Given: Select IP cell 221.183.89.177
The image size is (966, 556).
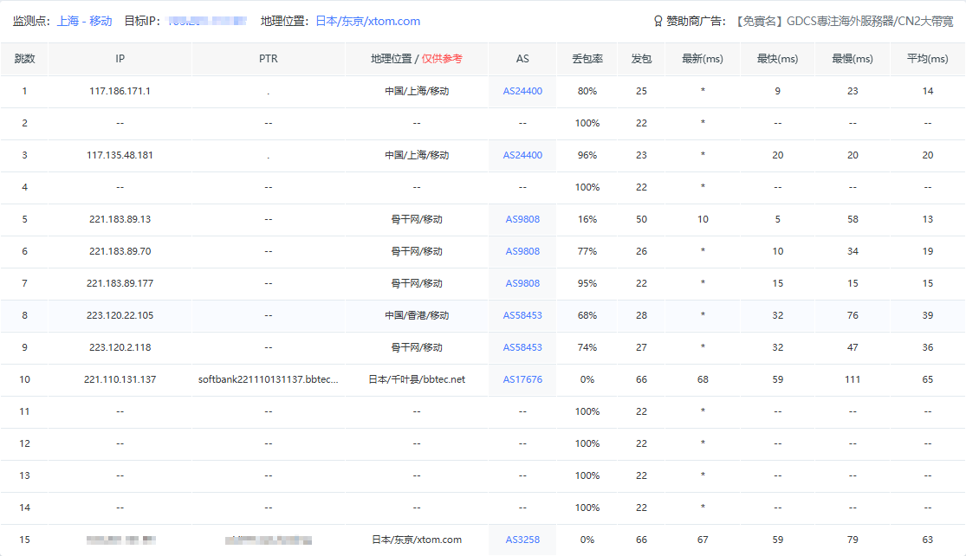Looking at the screenshot, I should tap(120, 283).
